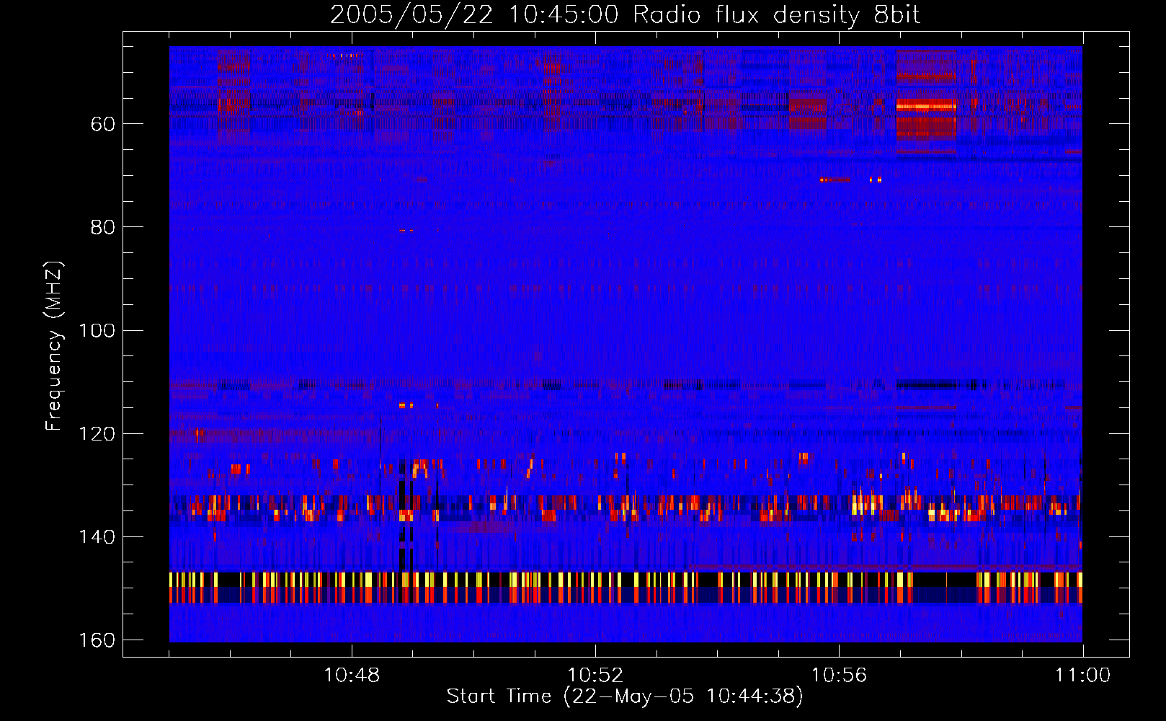Select the 60 frequency tick label
The height and width of the screenshot is (721, 1166).
pos(103,124)
